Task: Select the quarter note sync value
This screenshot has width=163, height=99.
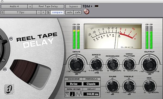Action: [72, 94]
